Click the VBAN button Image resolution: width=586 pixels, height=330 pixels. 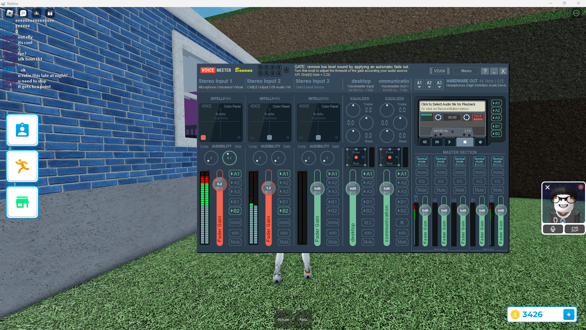(x=440, y=71)
